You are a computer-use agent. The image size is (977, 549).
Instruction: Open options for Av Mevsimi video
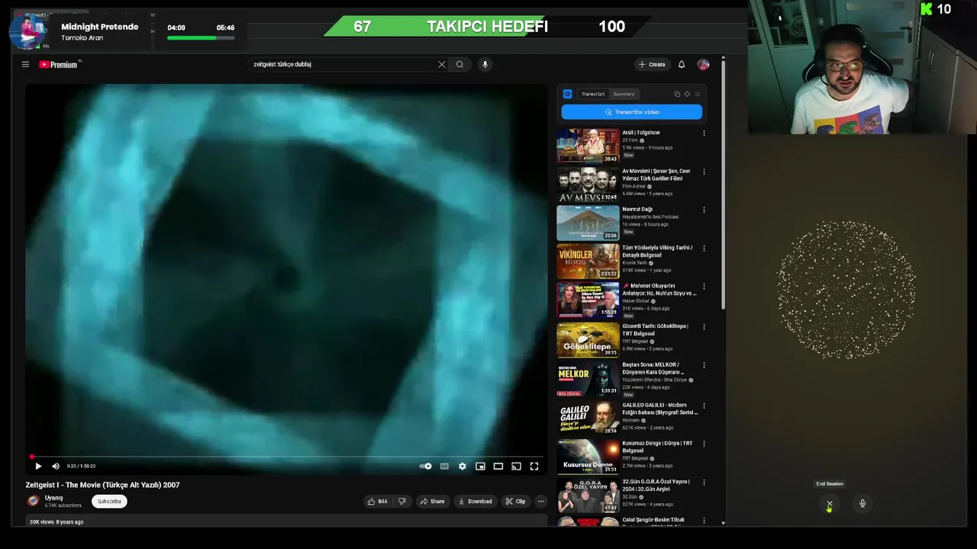[704, 172]
